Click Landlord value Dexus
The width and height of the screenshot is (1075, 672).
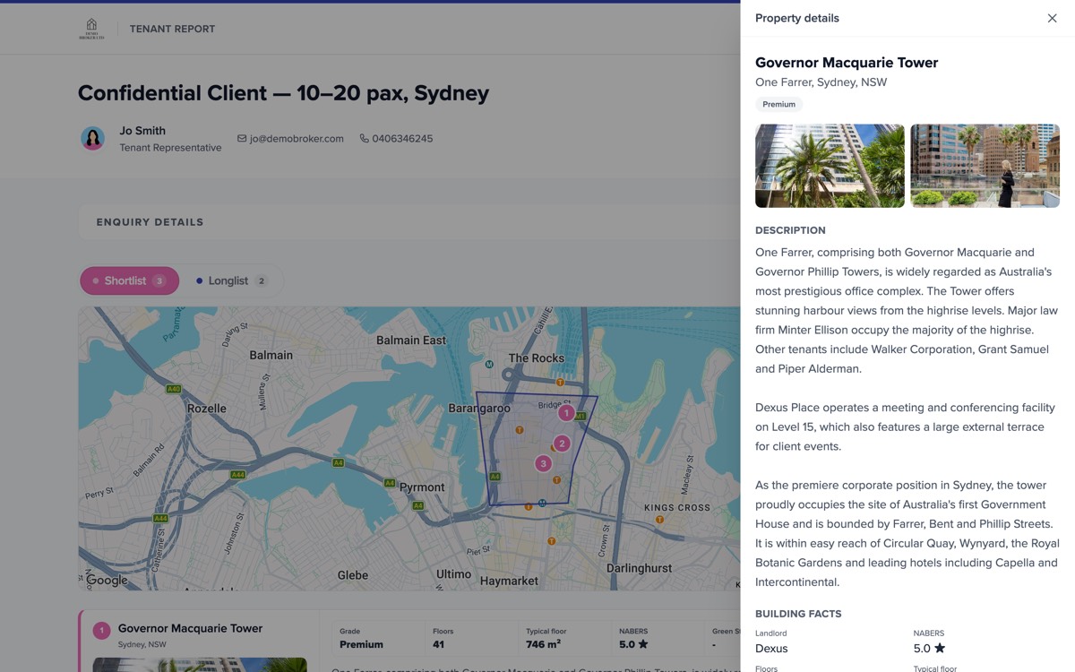click(771, 648)
